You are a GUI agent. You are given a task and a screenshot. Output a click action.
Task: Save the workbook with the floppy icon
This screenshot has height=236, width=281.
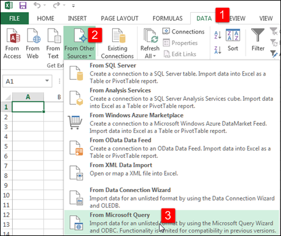23,5
